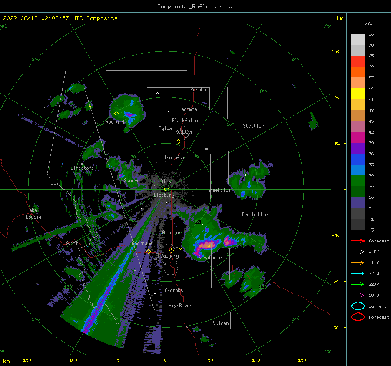391x366 pixels.
Task: Click the yellow diamond marker above Calgary label
Action: pos(172,251)
